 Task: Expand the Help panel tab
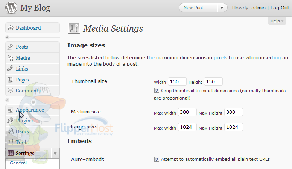click(277, 21)
